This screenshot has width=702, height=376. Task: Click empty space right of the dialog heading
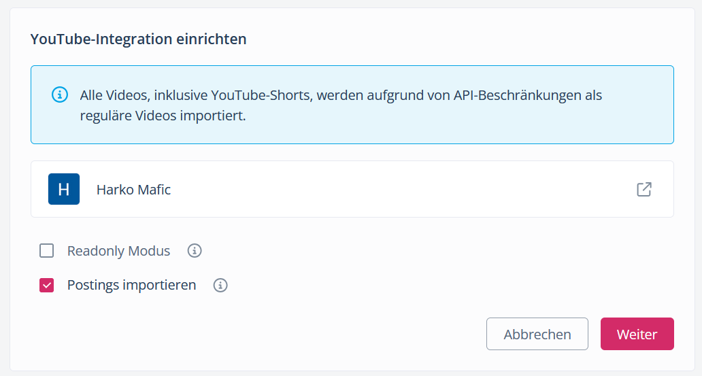click(x=463, y=39)
